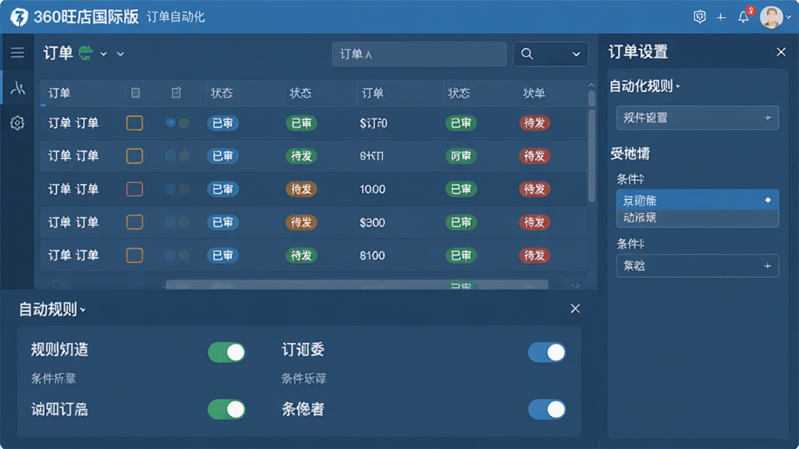
Task: Click the blue dot in 10.00 row
Action: tap(171, 189)
